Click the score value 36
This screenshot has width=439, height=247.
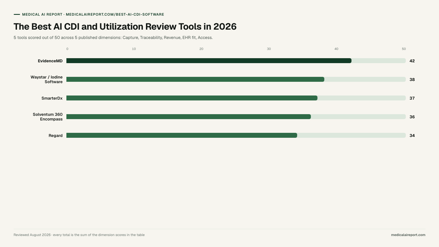coord(412,117)
